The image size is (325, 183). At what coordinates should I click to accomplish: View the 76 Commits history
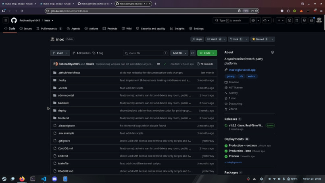(205, 64)
